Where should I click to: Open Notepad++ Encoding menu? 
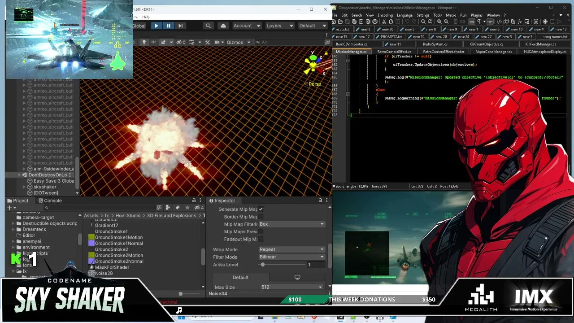[385, 15]
